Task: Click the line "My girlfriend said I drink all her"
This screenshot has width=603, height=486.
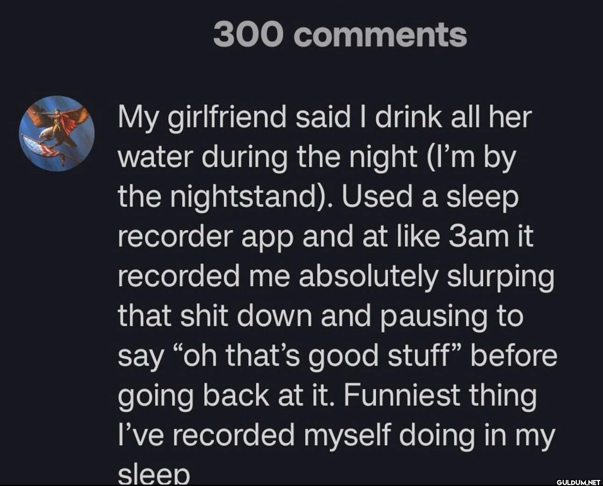Action: coord(324,117)
